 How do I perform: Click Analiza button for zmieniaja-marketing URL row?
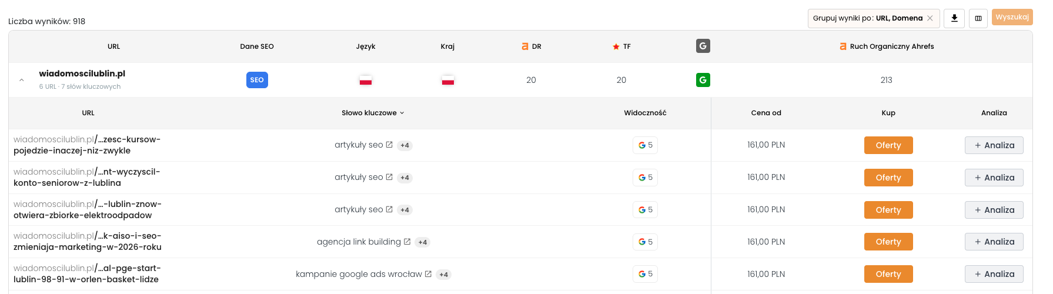[x=994, y=242]
